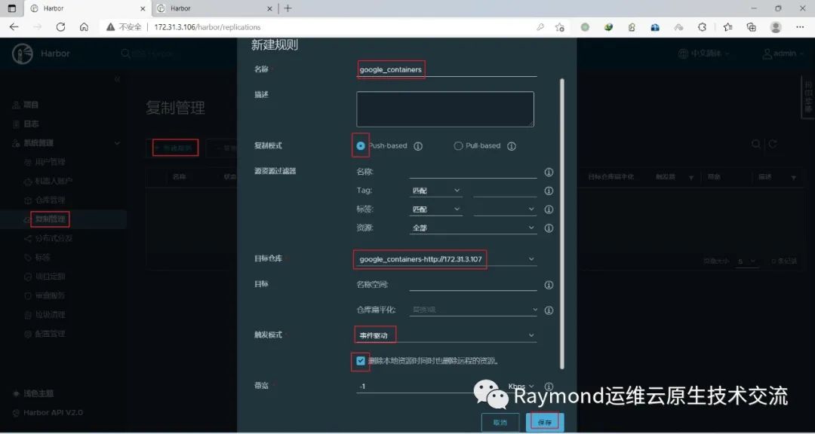
Task: Switch theme via 浅色主题
Action: 38,393
